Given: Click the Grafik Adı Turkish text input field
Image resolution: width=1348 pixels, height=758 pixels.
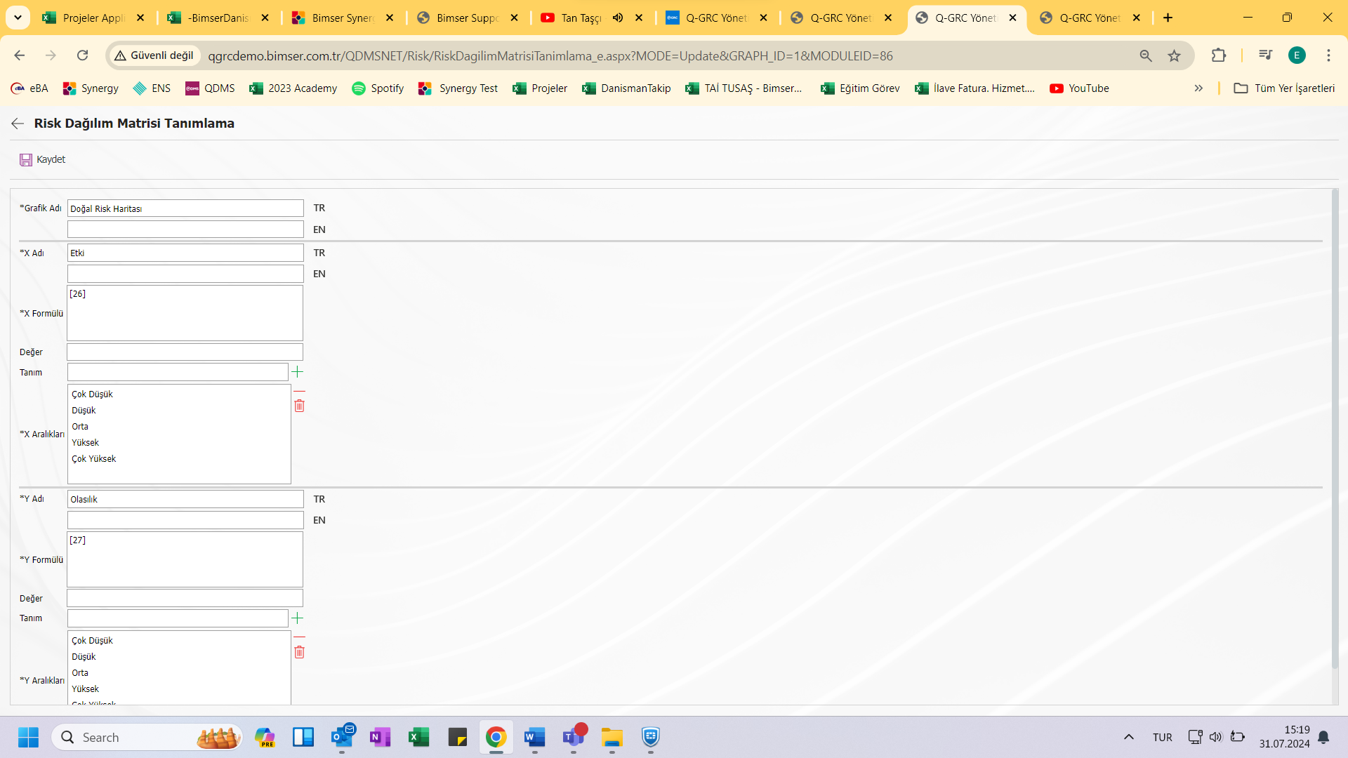Looking at the screenshot, I should [x=185, y=207].
